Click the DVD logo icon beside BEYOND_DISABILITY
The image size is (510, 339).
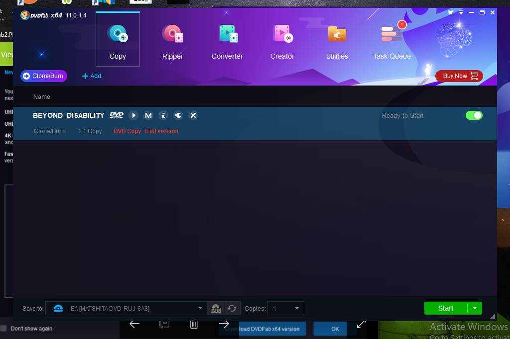pos(117,115)
